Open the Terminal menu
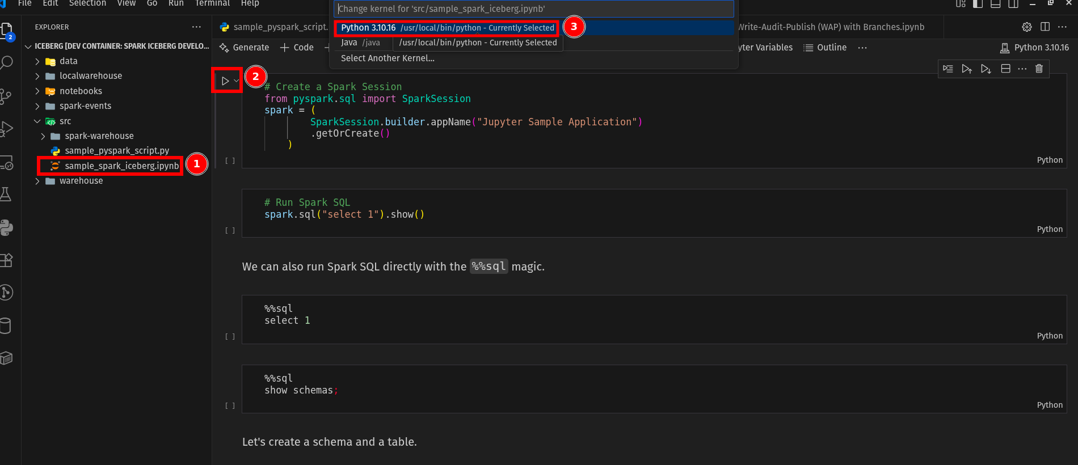 coord(212,3)
